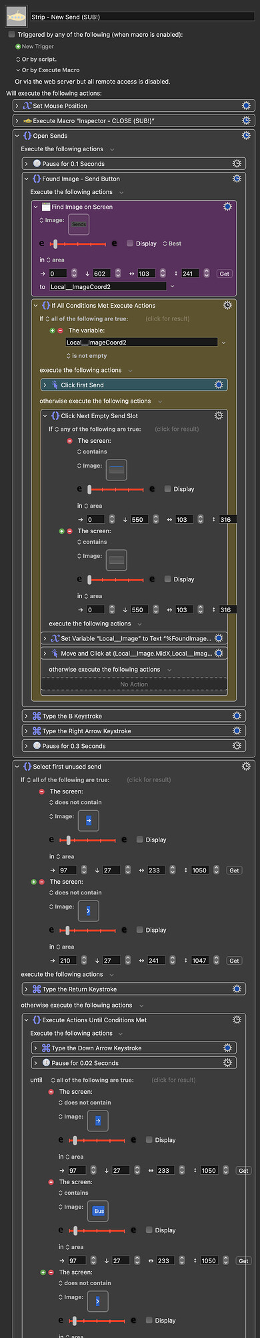This screenshot has width=260, height=1338.
Task: Add condition using green plus beside The variable
Action: click(52, 330)
